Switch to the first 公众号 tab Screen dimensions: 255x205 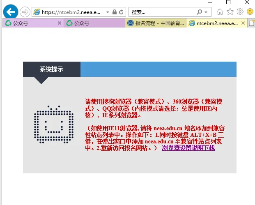click(x=30, y=23)
